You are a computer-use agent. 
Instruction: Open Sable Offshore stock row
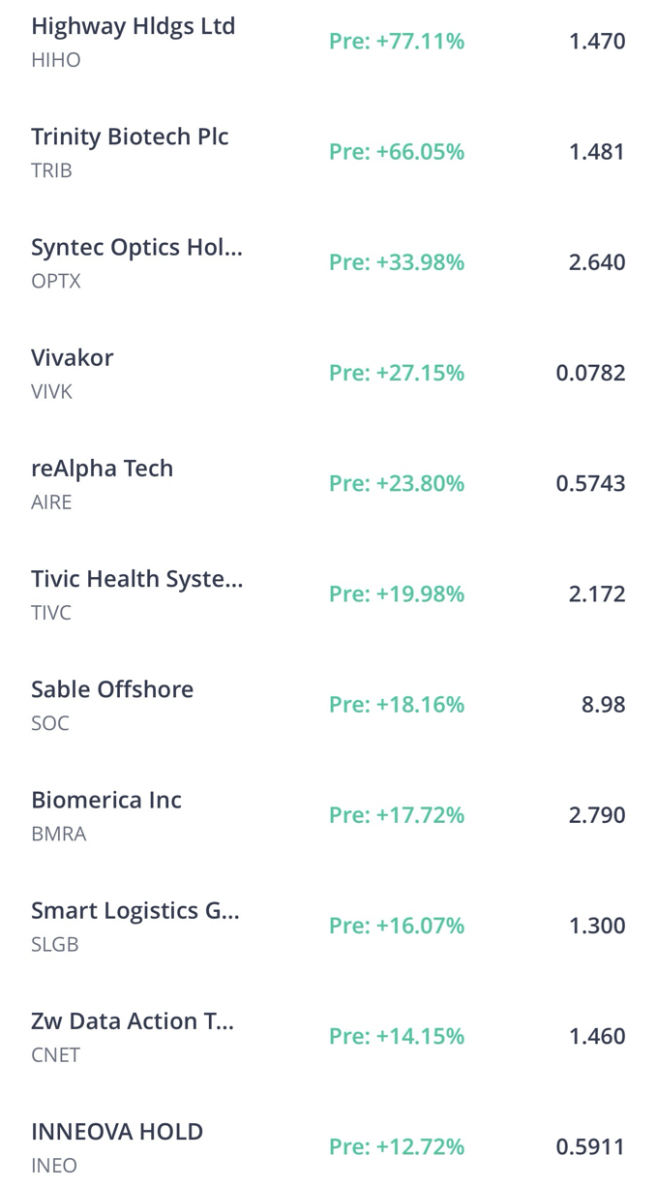click(x=328, y=704)
